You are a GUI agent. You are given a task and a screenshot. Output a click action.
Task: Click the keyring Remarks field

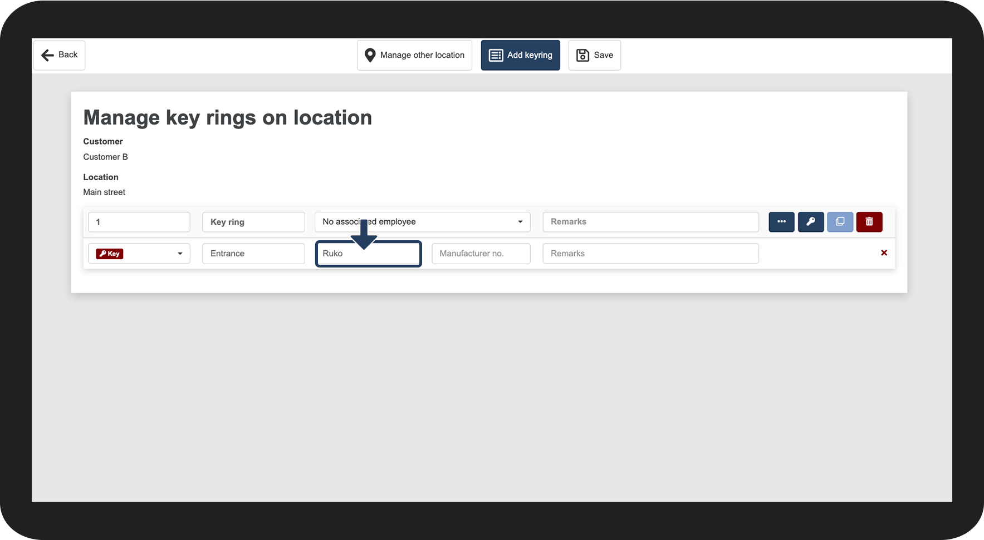point(651,222)
